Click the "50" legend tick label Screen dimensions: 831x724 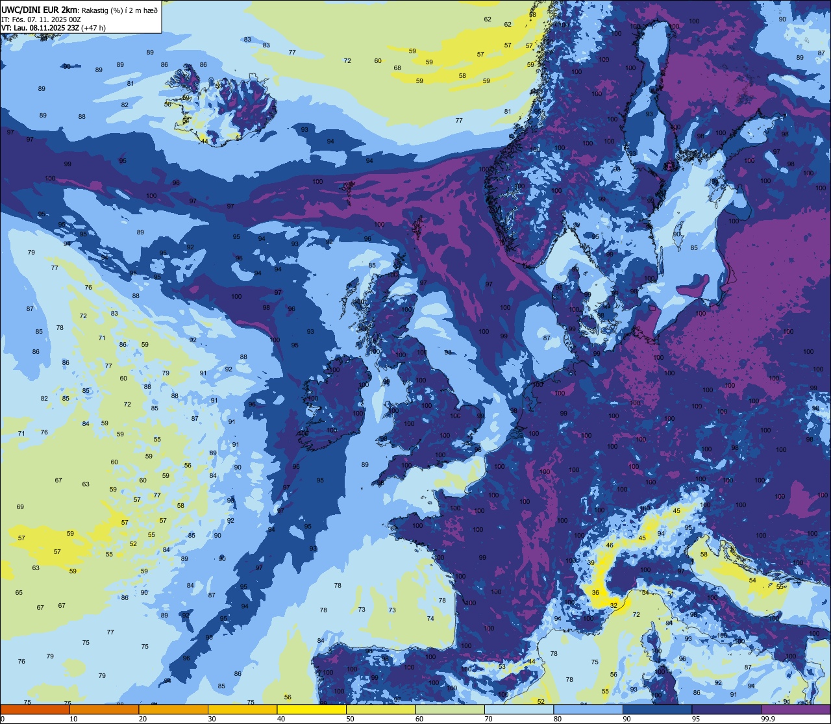point(350,719)
